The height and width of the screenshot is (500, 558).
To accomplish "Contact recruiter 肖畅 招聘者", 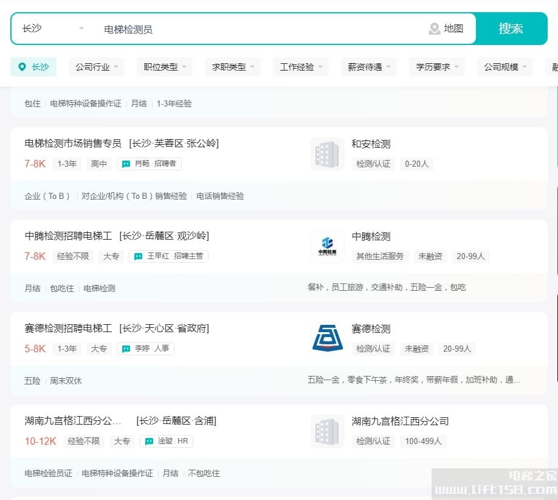I will (149, 164).
